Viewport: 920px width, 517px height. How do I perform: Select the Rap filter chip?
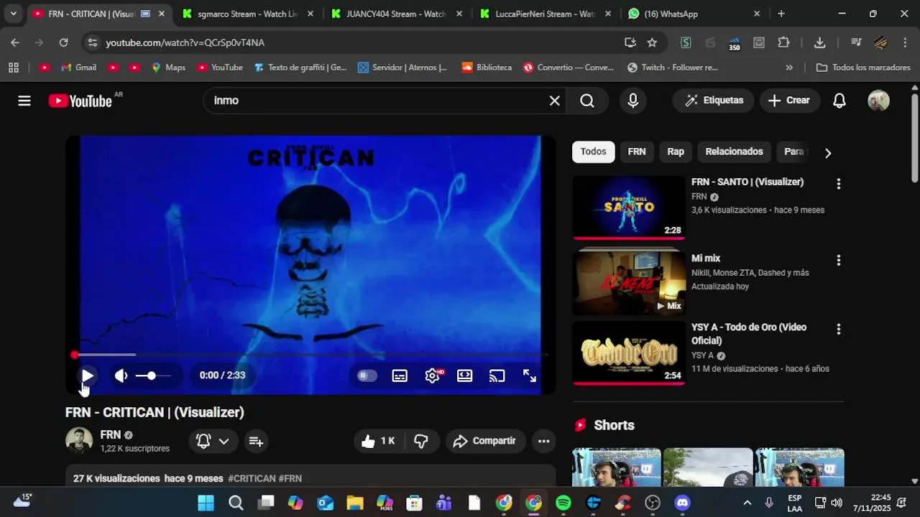pos(676,152)
